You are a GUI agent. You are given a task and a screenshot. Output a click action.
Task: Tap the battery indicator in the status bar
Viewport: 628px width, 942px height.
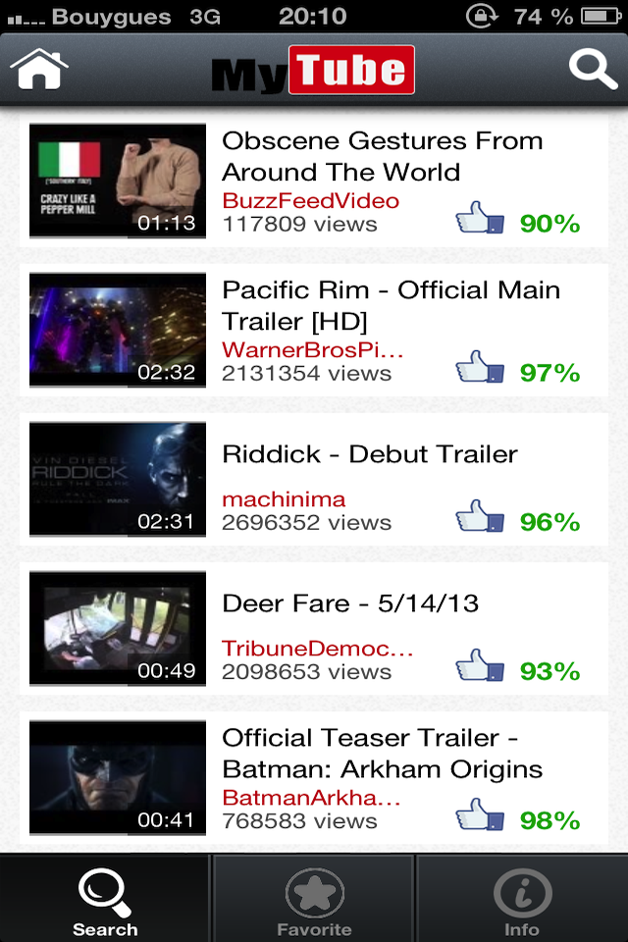click(601, 17)
